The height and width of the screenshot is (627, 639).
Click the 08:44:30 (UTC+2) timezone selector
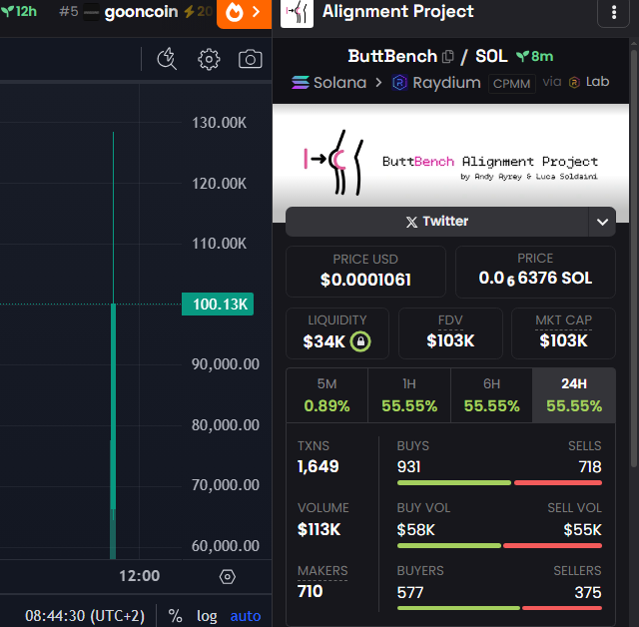click(x=85, y=616)
